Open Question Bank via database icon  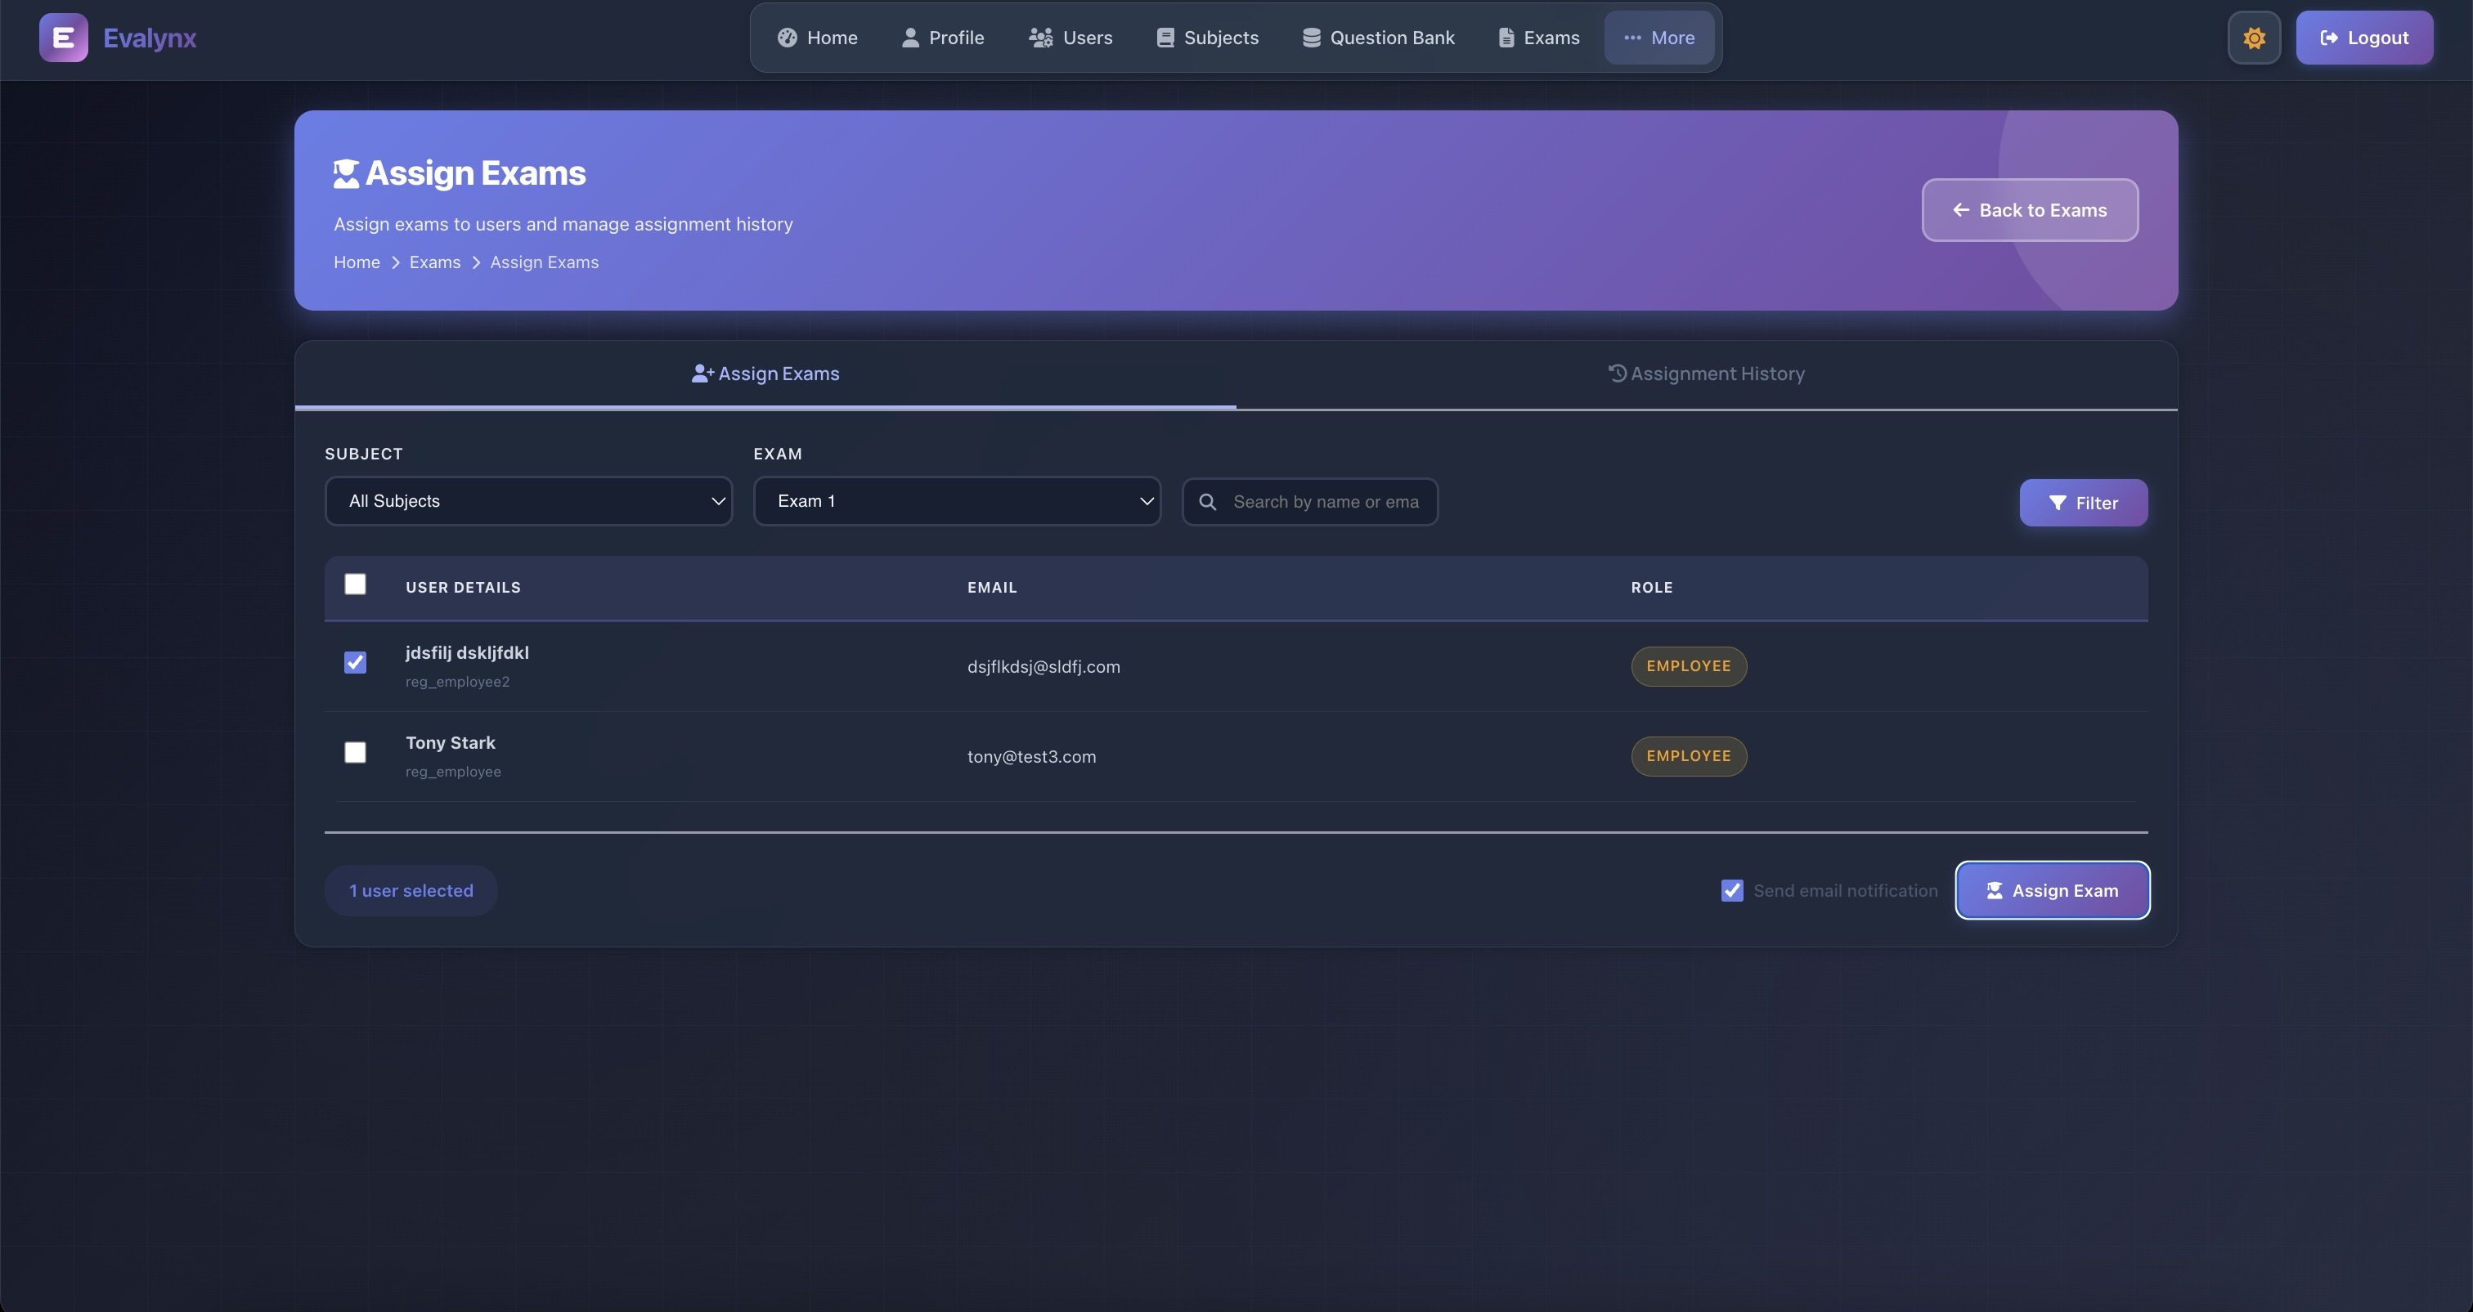click(1312, 38)
